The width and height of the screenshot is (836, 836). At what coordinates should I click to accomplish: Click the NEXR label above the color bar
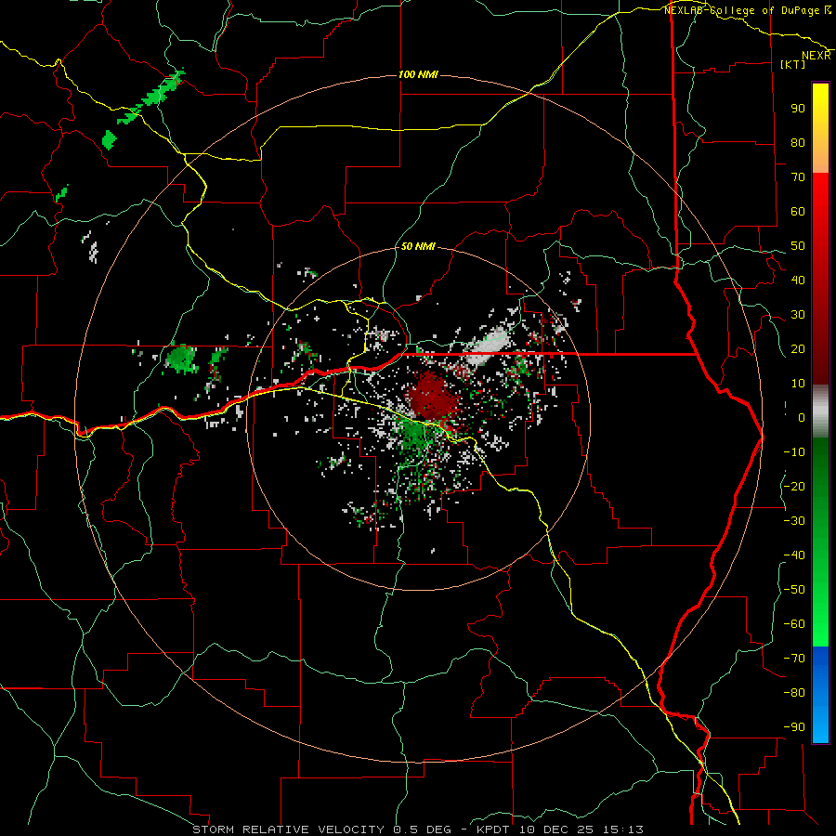pos(816,56)
